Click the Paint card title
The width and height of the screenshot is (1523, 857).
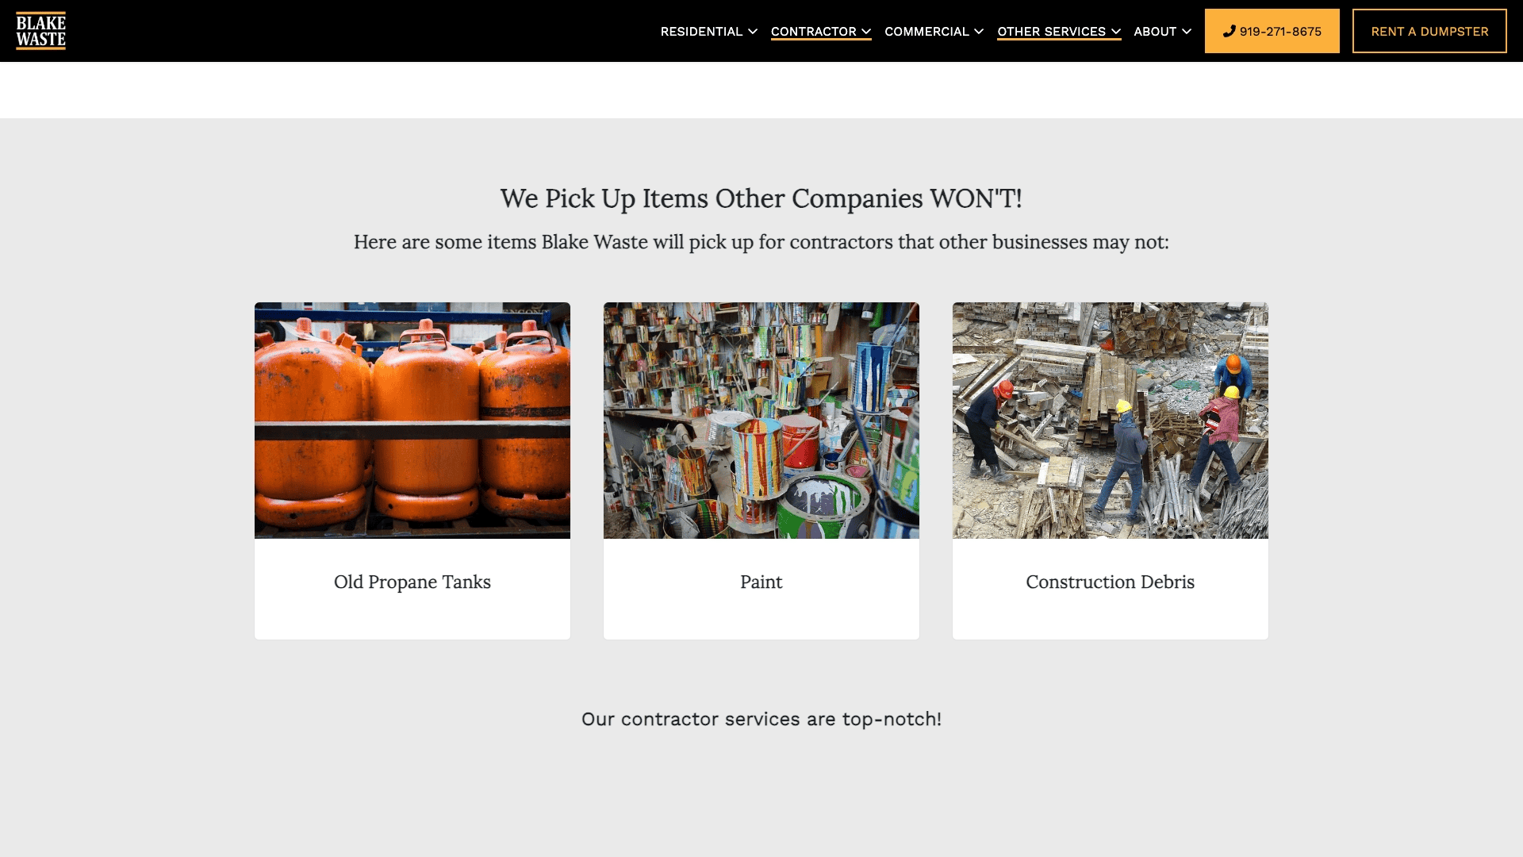tap(761, 582)
